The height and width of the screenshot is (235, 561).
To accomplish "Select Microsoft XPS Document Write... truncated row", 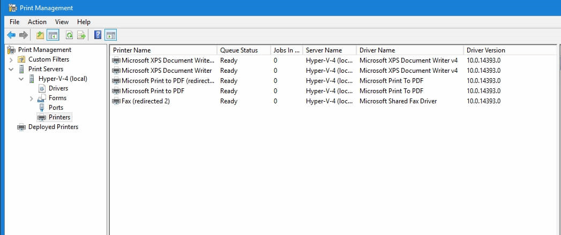I will click(333, 60).
